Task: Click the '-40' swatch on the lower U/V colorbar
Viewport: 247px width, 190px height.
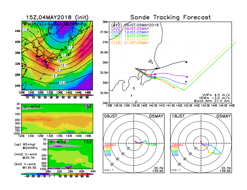Action: 23,174
